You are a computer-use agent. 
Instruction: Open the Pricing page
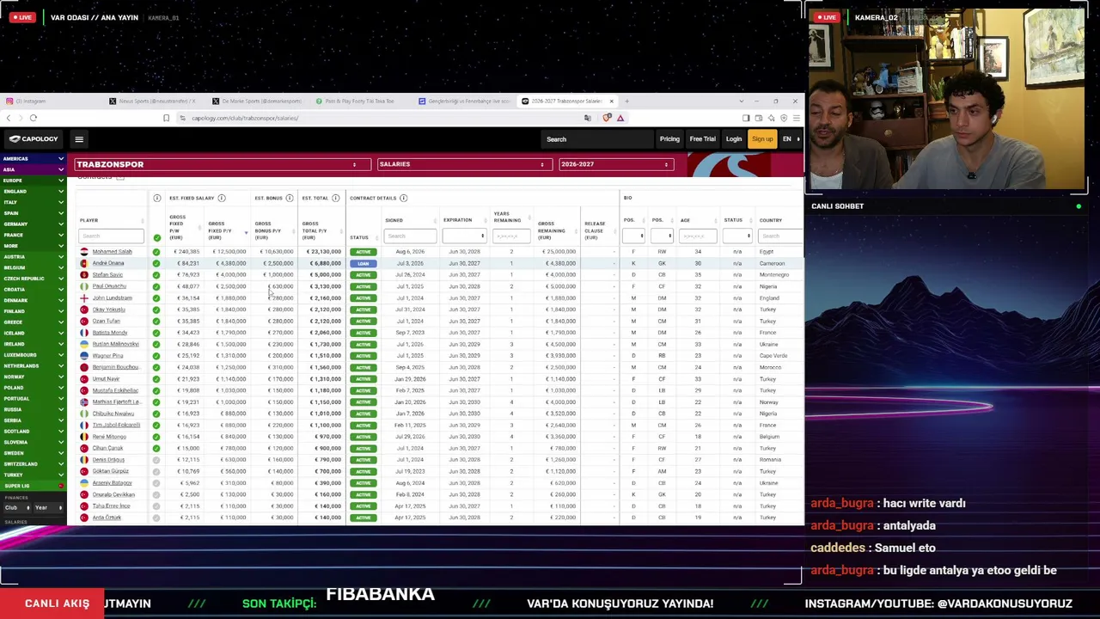coord(669,139)
